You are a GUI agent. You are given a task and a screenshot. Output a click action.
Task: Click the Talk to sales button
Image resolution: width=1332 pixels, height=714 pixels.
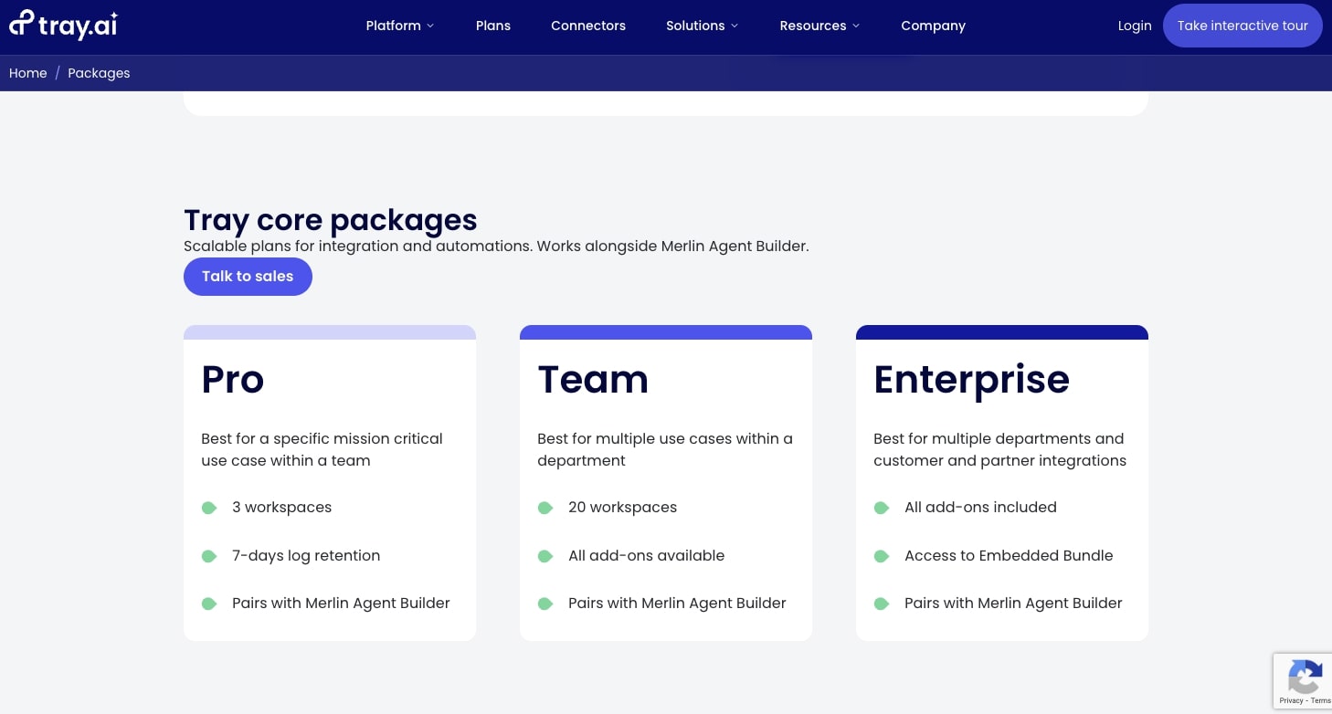248,277
